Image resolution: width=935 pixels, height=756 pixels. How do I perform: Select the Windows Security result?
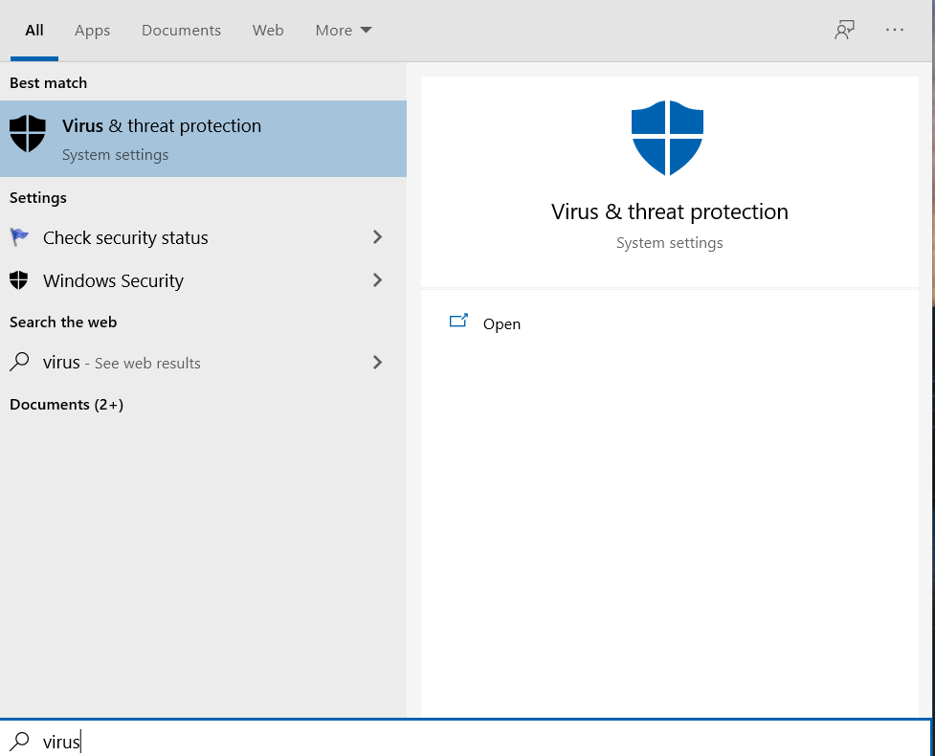click(x=203, y=279)
